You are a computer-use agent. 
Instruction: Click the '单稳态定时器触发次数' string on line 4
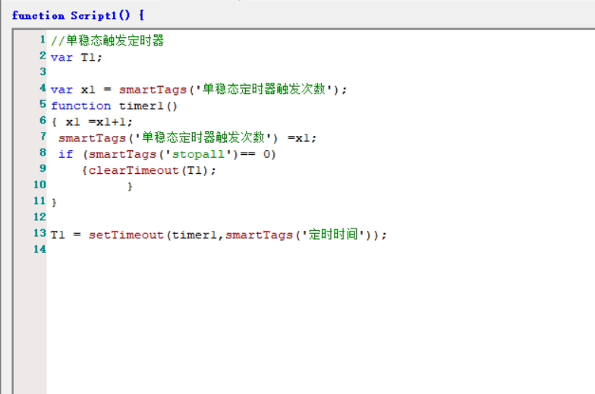tap(264, 89)
